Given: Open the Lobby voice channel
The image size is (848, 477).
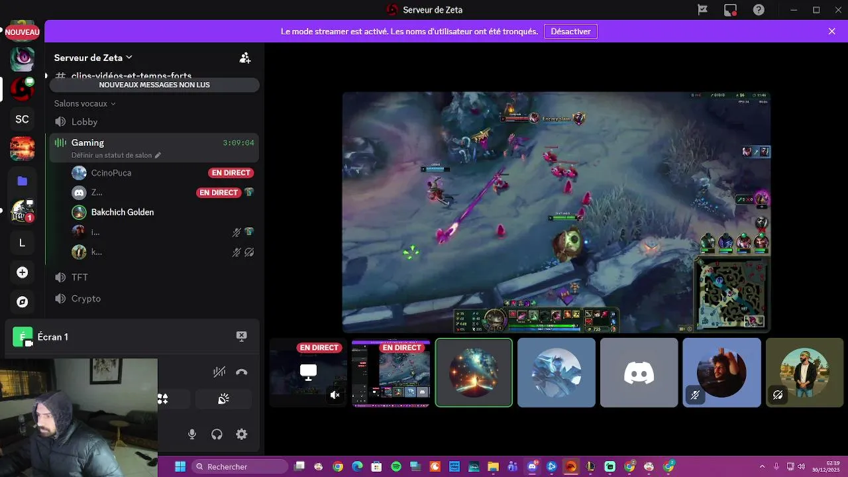Looking at the screenshot, I should tap(154, 122).
